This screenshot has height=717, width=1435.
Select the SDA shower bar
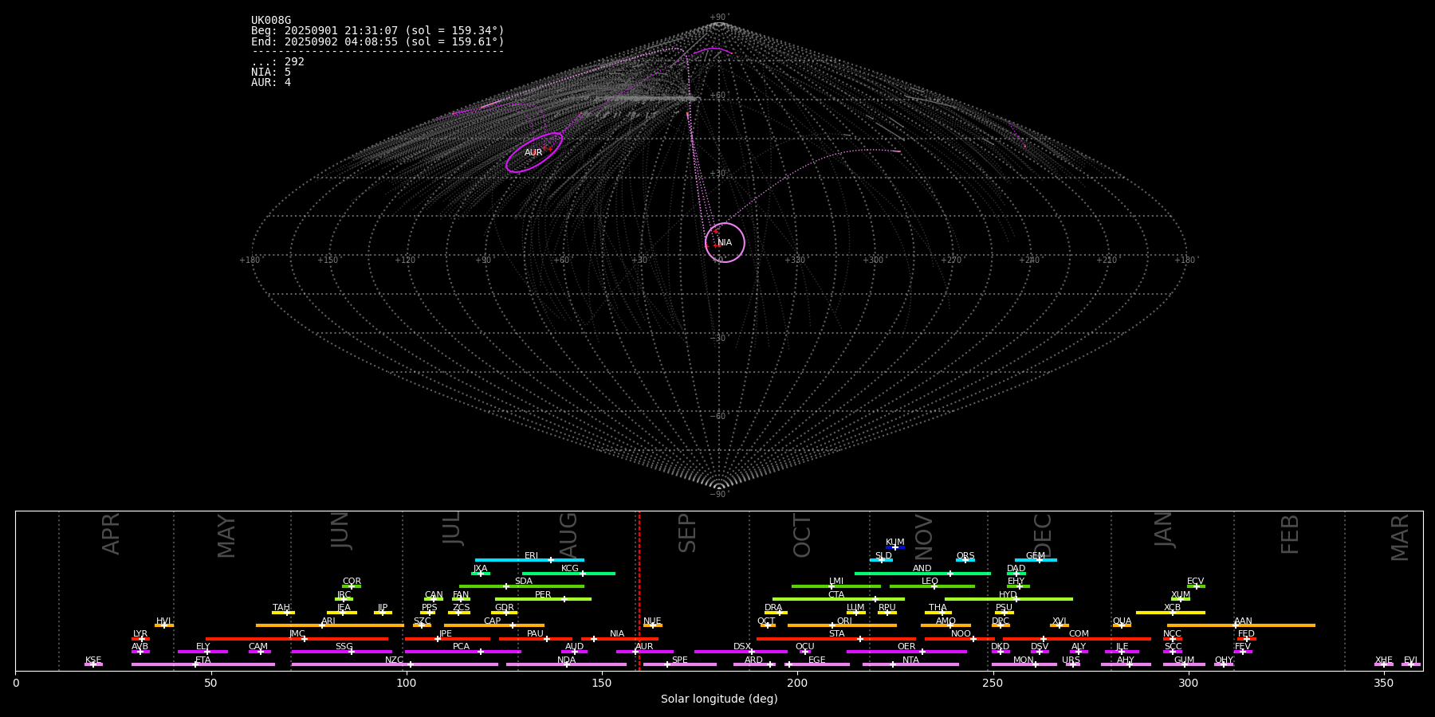(521, 586)
